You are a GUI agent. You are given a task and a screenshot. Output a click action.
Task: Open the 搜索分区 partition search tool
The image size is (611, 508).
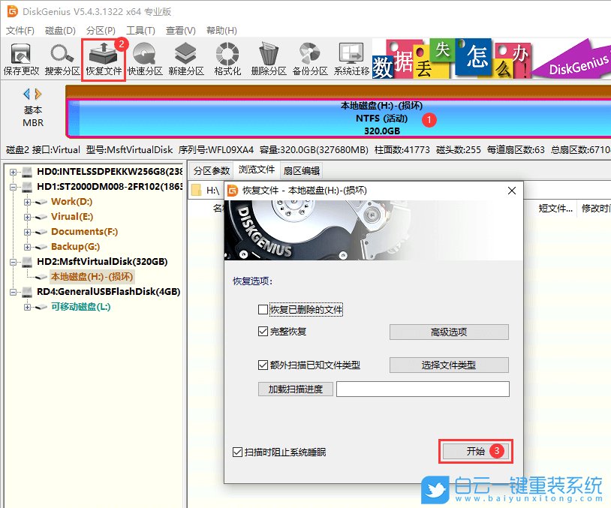pyautogui.click(x=62, y=58)
